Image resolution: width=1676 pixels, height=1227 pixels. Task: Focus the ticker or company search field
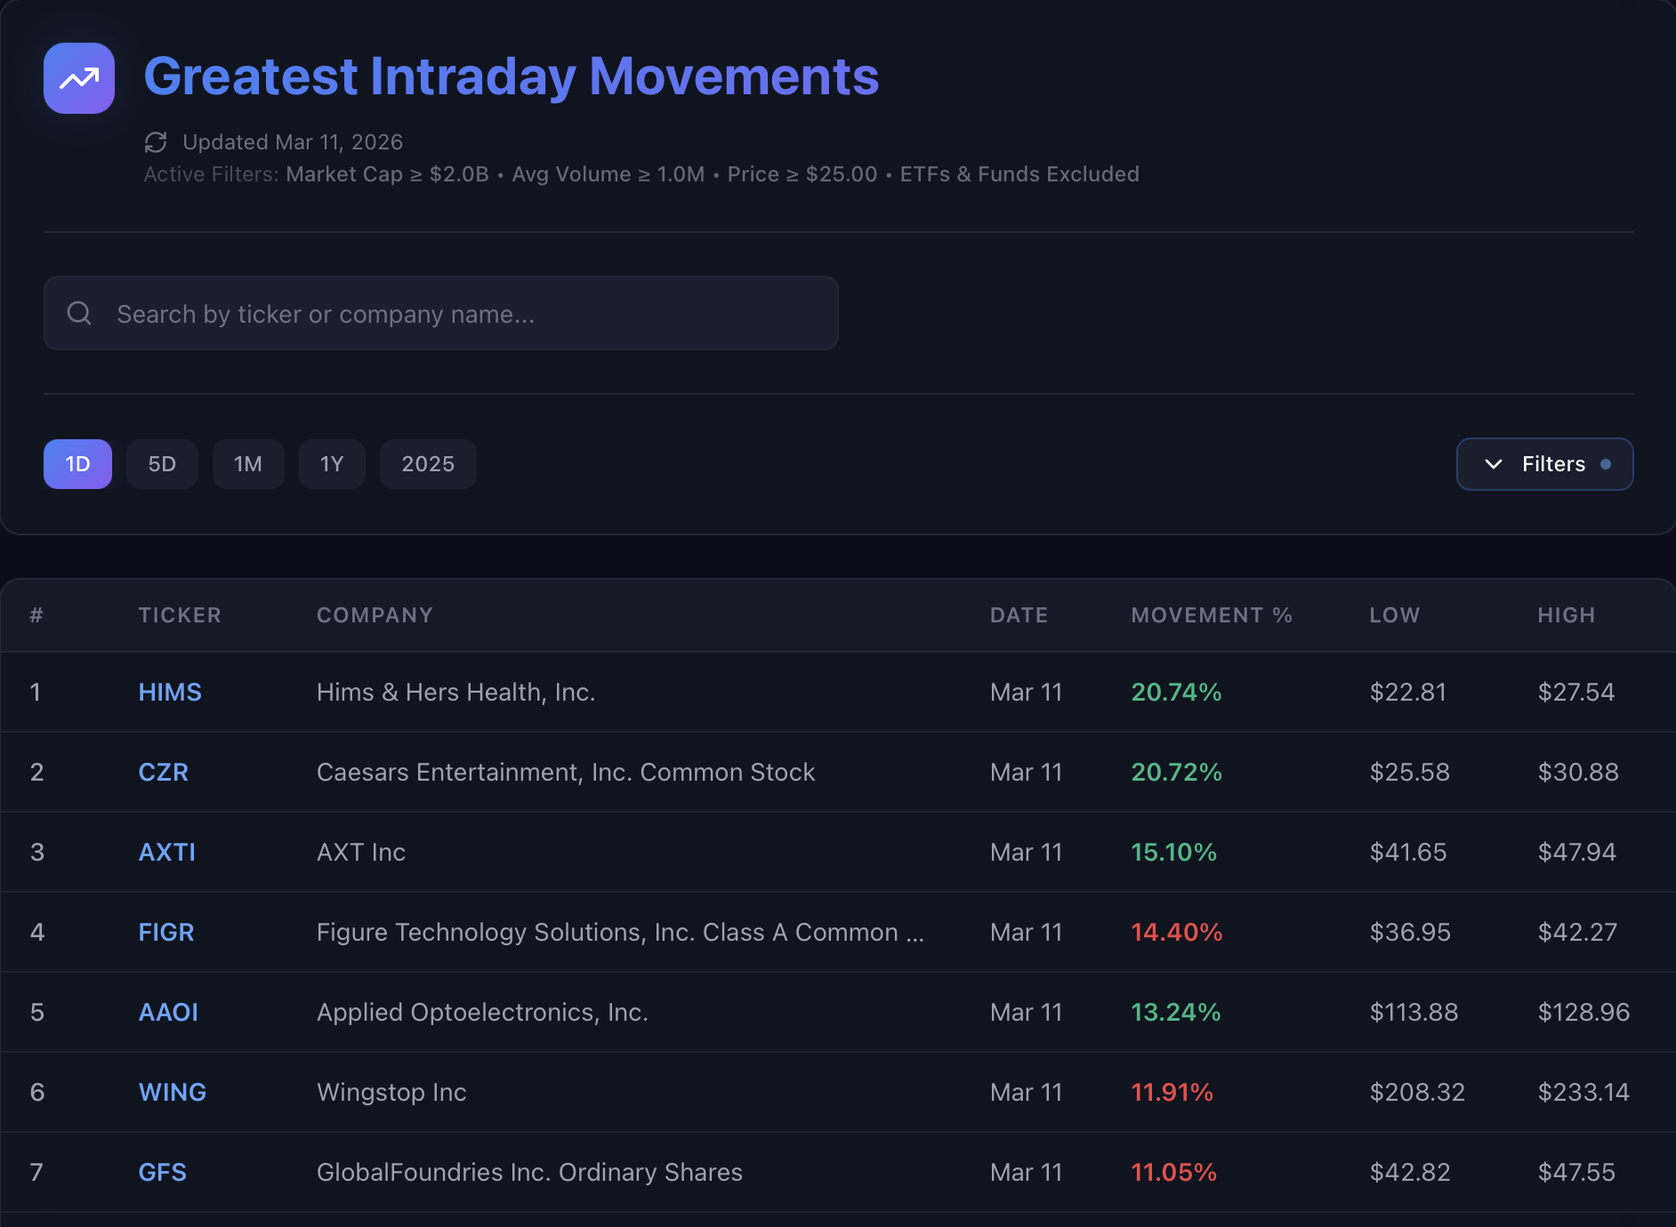(463, 314)
